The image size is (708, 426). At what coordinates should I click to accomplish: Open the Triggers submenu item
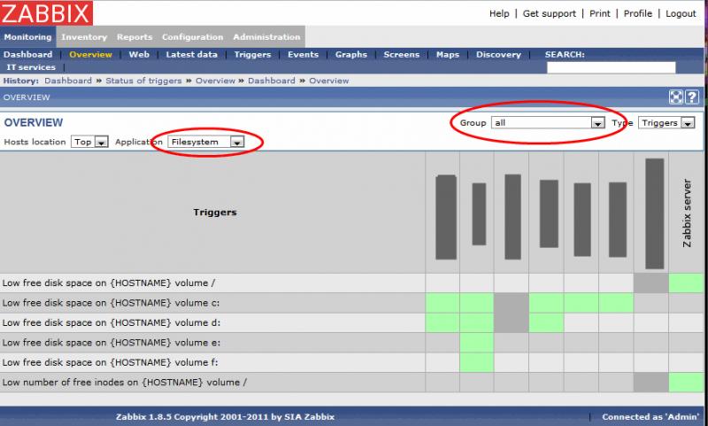pyautogui.click(x=252, y=55)
